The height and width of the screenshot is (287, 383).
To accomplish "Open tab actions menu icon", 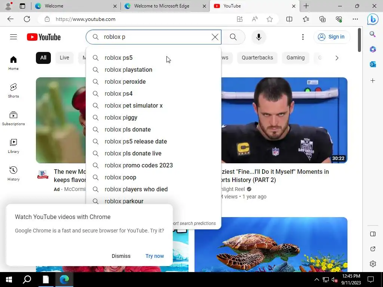I will pyautogui.click(x=22, y=6).
